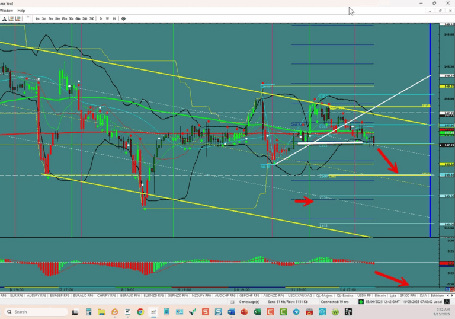Switch chart to 3m timeframe
The width and height of the screenshot is (455, 319).
44,18
